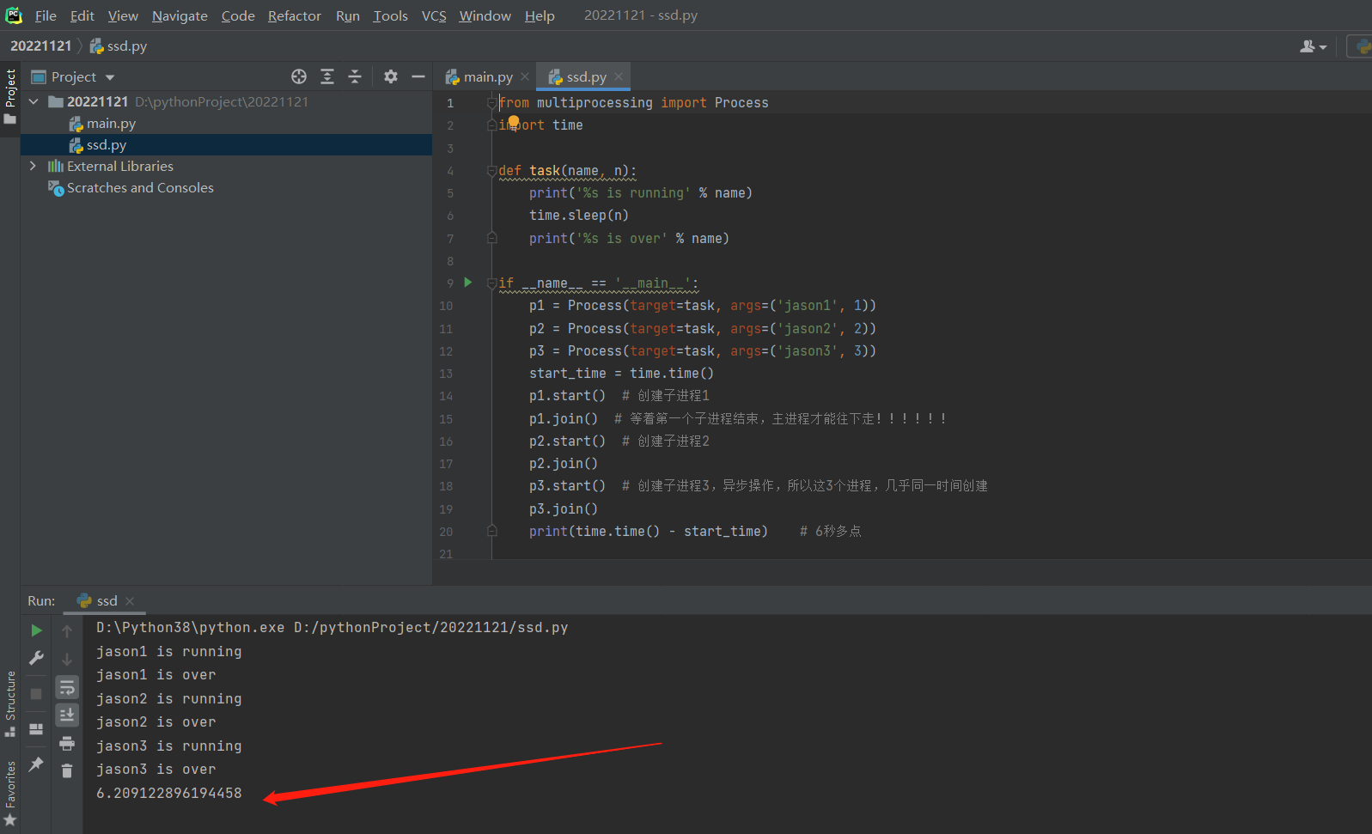Expand External Libraries node
Viewport: 1372px width, 834px height.
point(34,166)
